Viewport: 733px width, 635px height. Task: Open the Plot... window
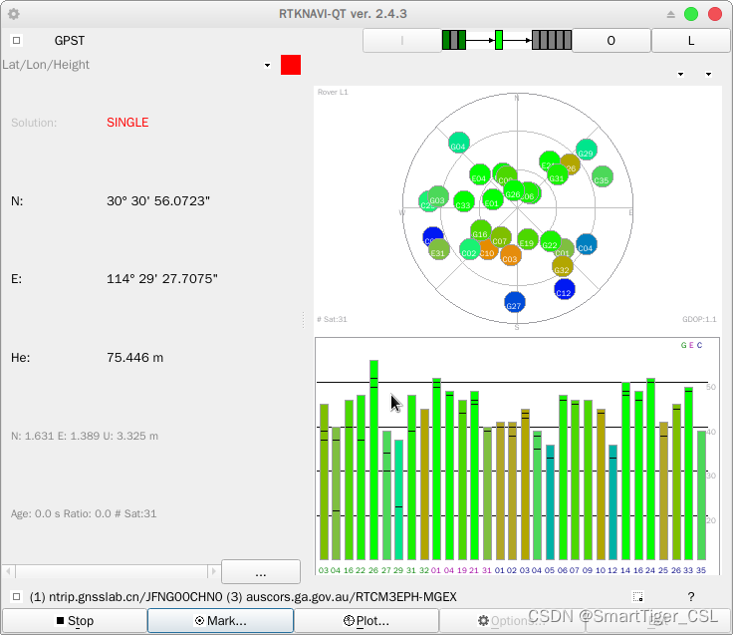click(366, 620)
